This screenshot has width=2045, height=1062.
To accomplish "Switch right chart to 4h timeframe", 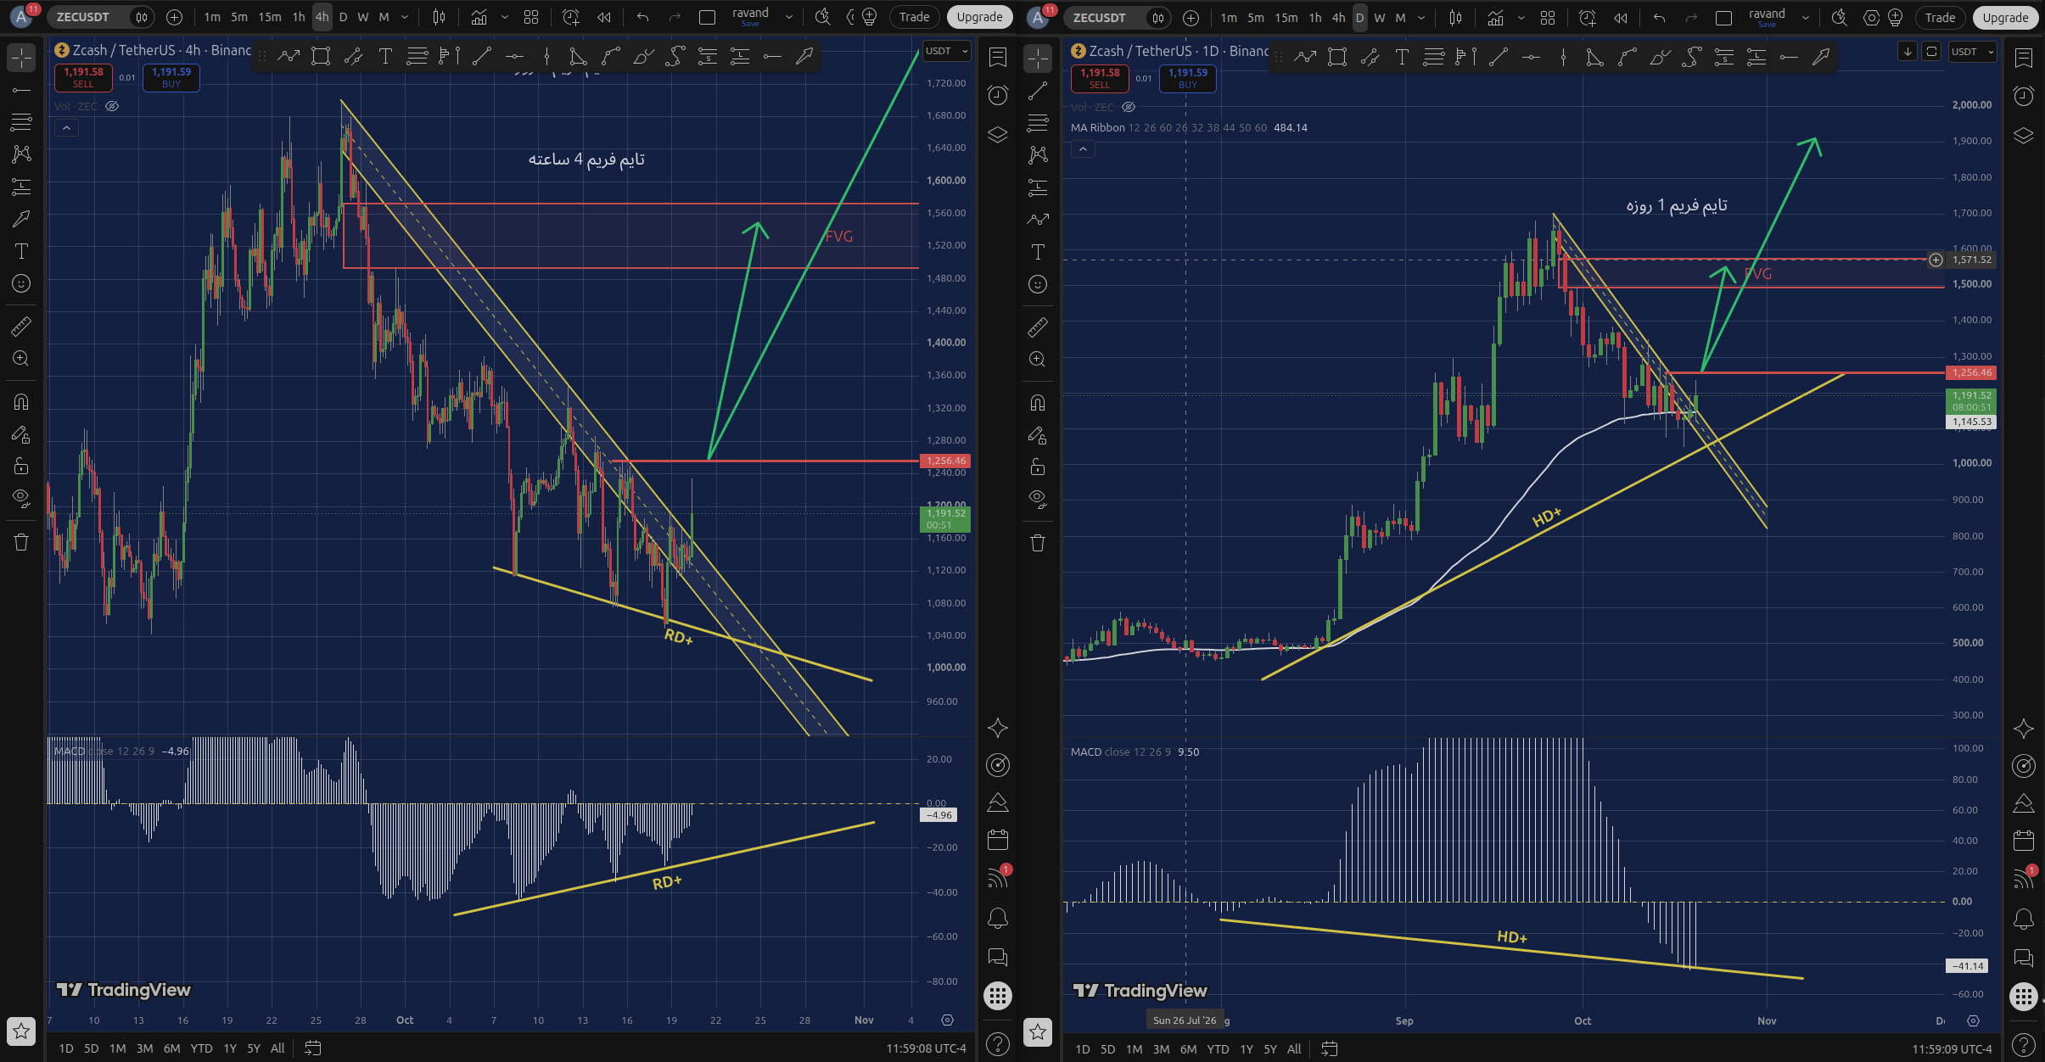I will [1338, 18].
